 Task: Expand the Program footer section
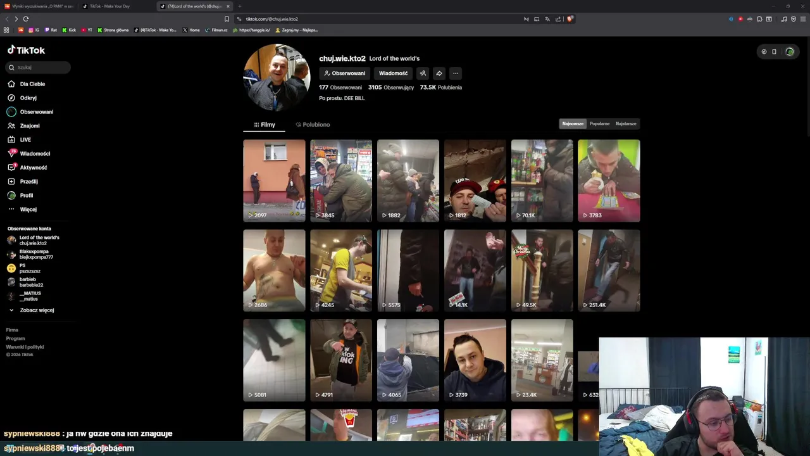[15, 339]
